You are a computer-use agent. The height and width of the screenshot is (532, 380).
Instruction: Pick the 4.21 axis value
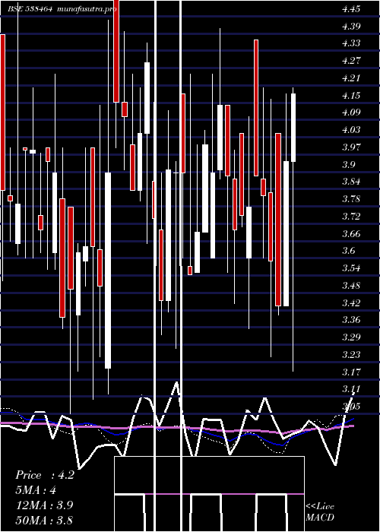(351, 78)
